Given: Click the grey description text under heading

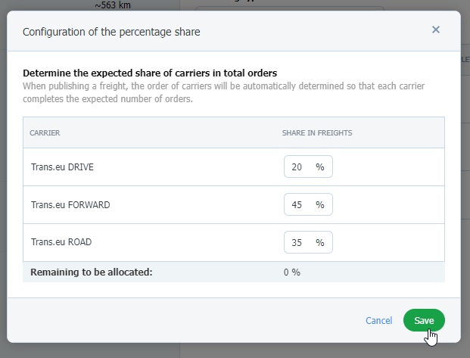Looking at the screenshot, I should 223,92.
